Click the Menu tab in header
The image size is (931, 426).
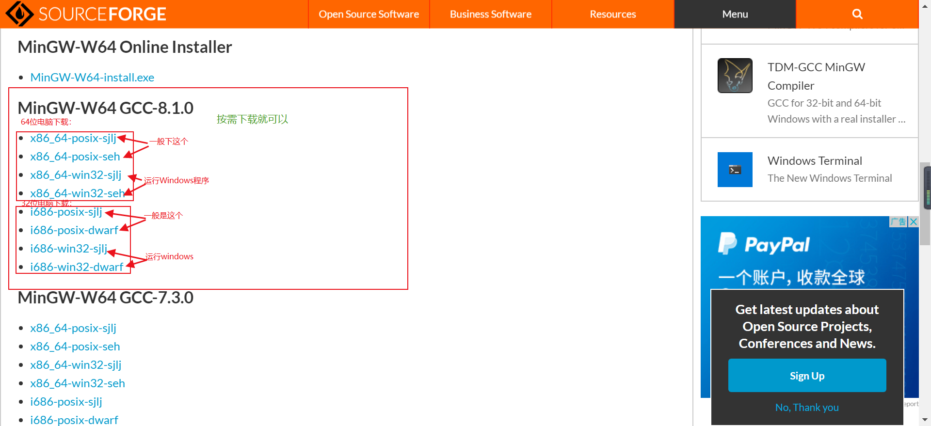click(735, 14)
